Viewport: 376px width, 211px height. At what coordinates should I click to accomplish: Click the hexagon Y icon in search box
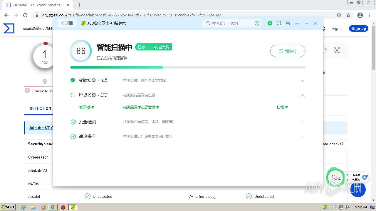257,23
